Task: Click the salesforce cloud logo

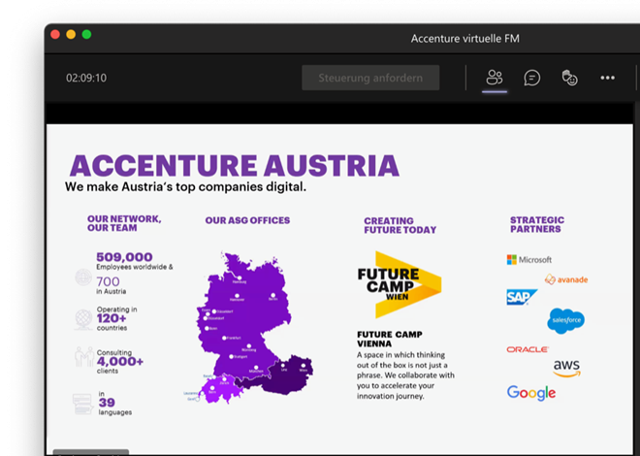Action: tap(565, 320)
